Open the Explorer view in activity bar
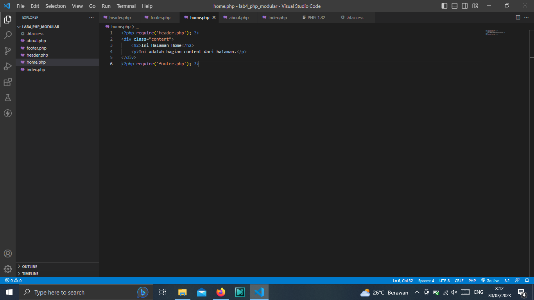Image resolution: width=534 pixels, height=300 pixels. pos(8,19)
